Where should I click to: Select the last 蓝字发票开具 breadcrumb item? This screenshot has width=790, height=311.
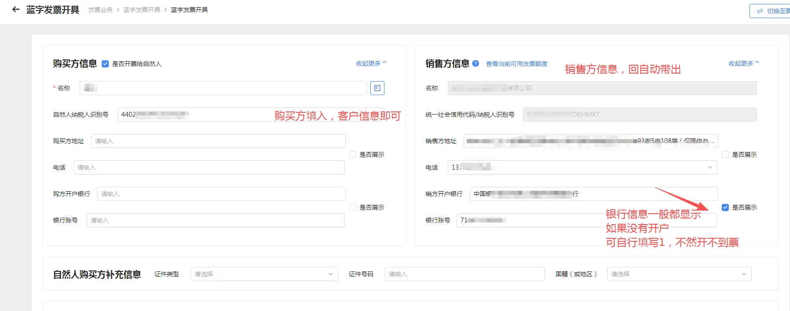point(189,10)
